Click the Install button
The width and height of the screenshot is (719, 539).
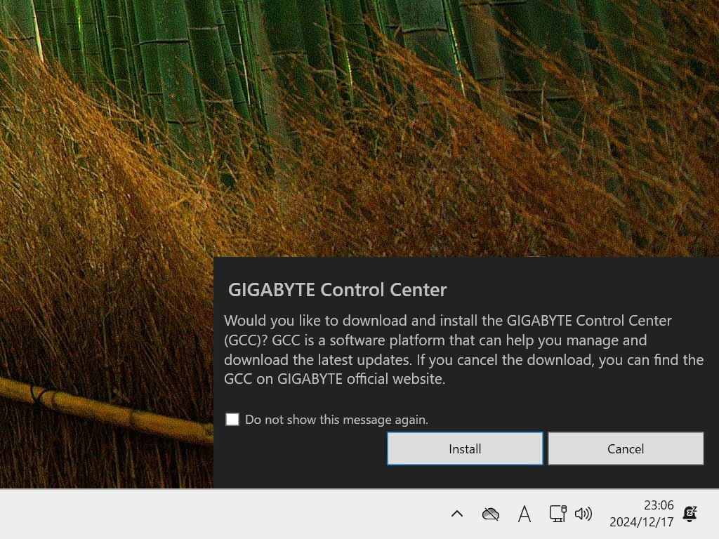coord(465,448)
